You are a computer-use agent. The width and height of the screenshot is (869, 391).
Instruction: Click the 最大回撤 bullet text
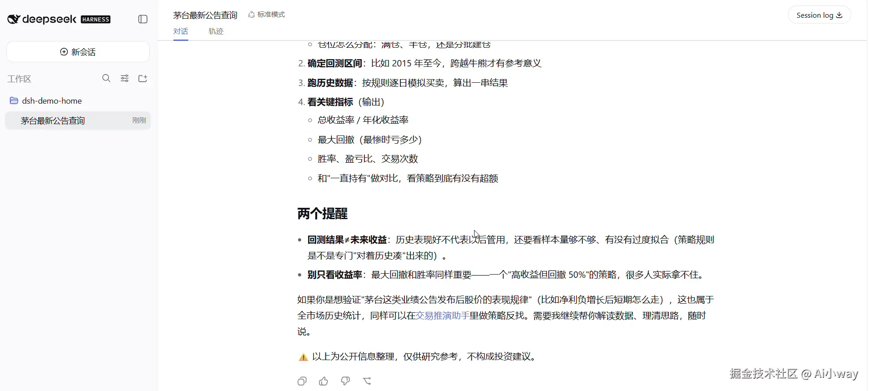coord(370,140)
